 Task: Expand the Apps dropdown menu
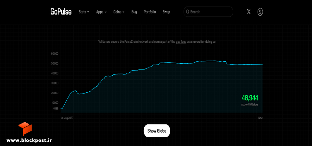click(x=102, y=12)
